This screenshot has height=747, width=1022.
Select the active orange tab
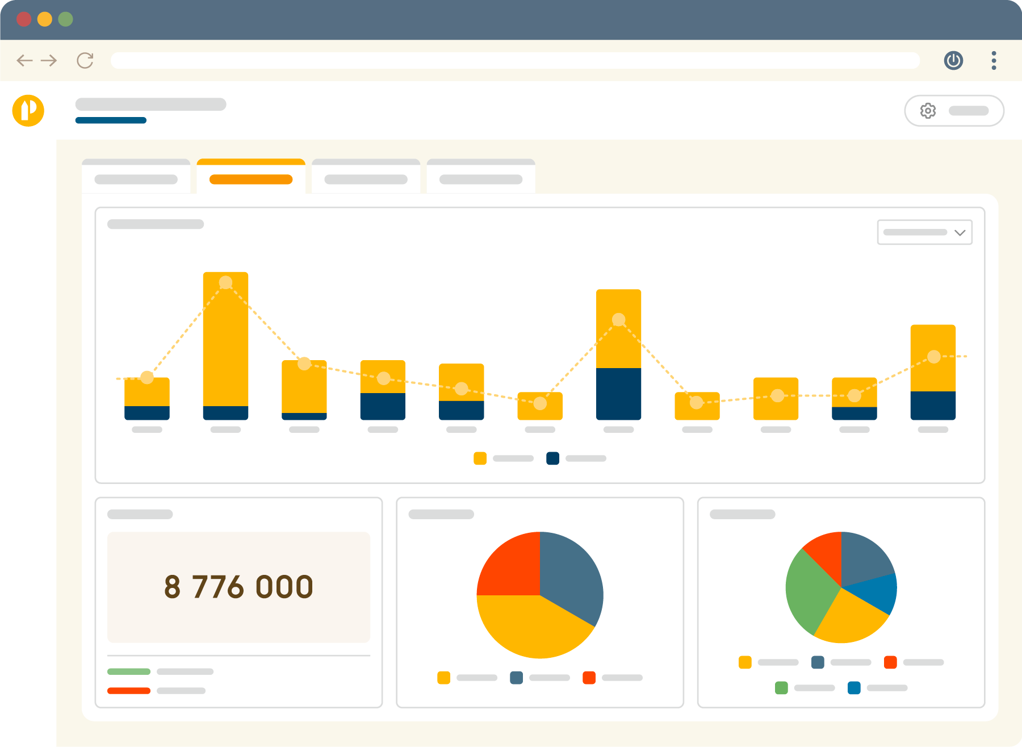point(251,179)
